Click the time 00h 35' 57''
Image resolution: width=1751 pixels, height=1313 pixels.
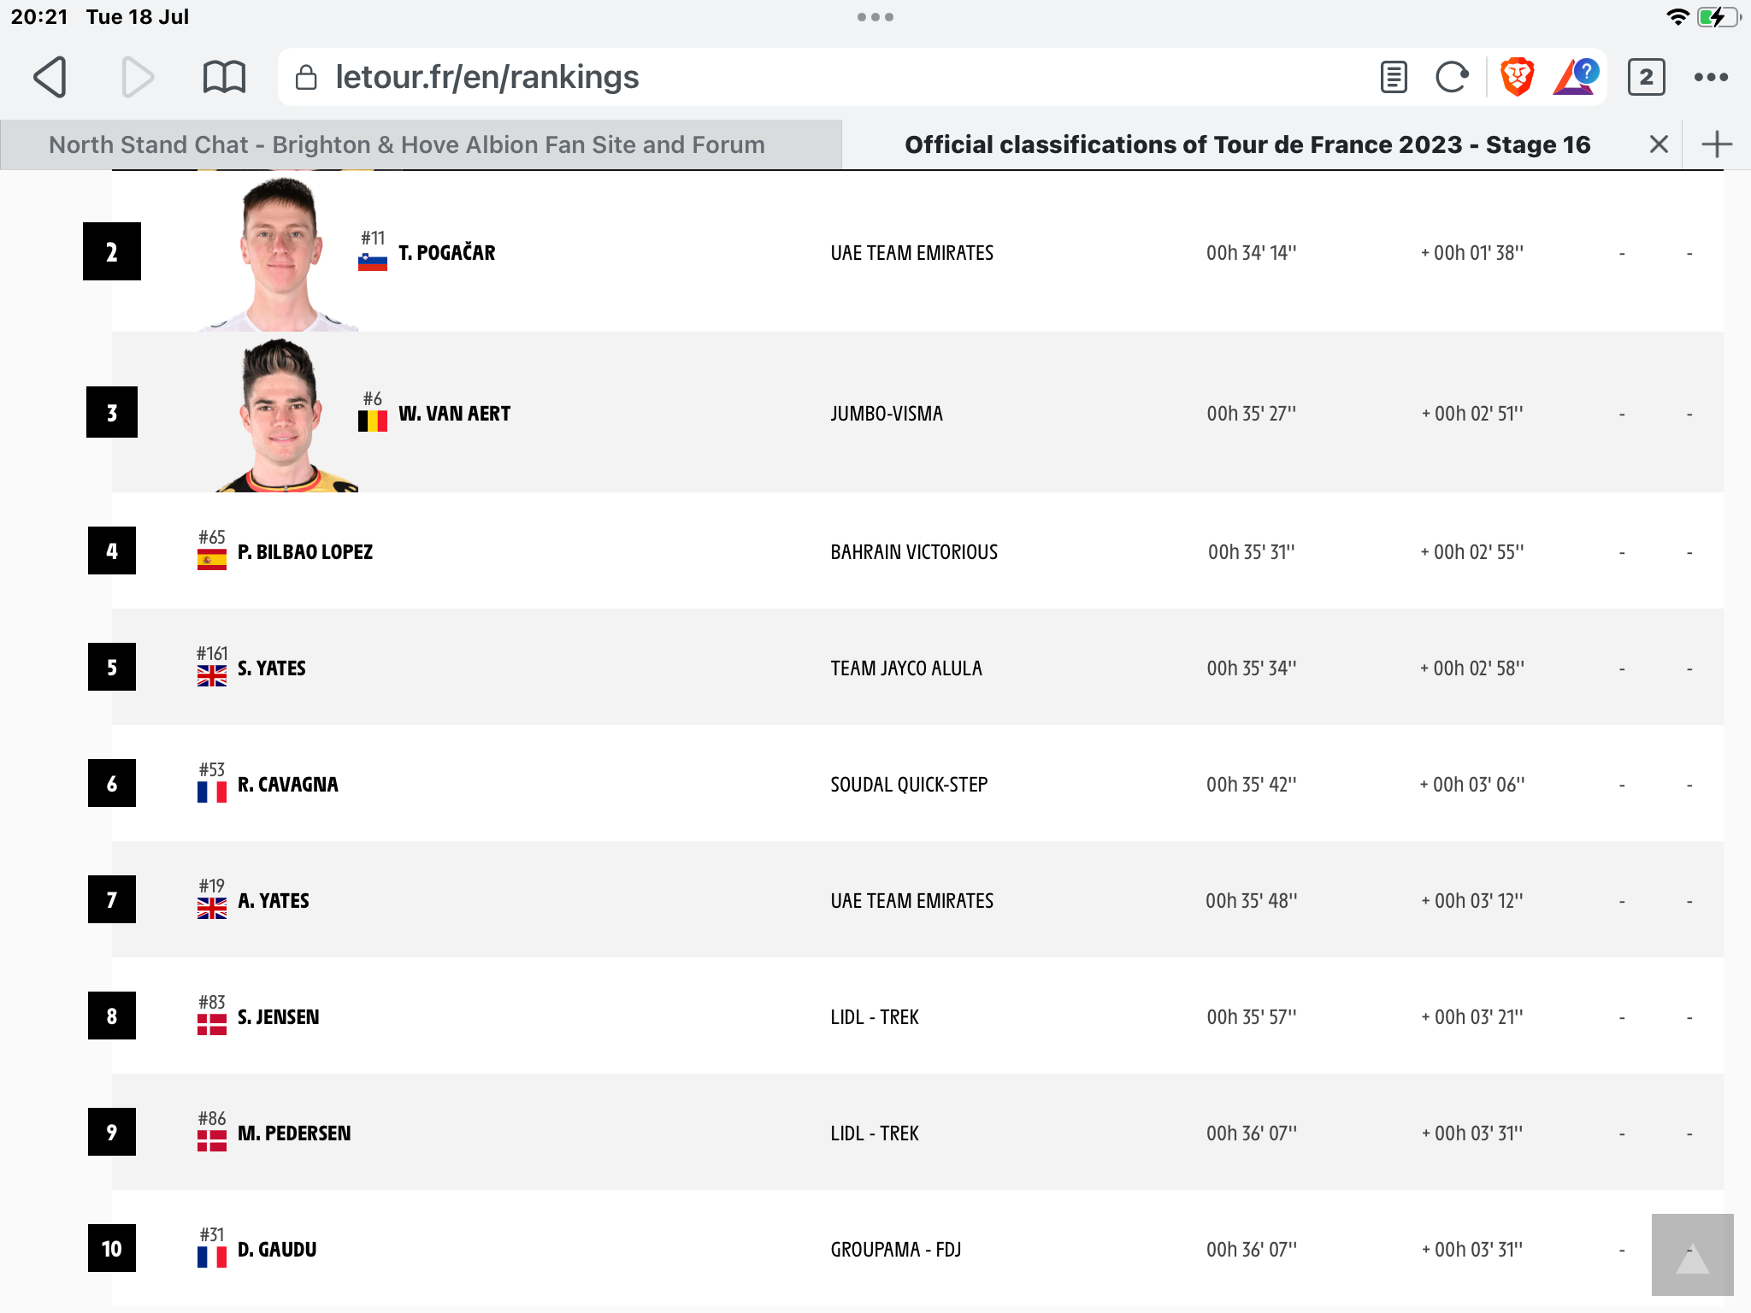pos(1252,1017)
